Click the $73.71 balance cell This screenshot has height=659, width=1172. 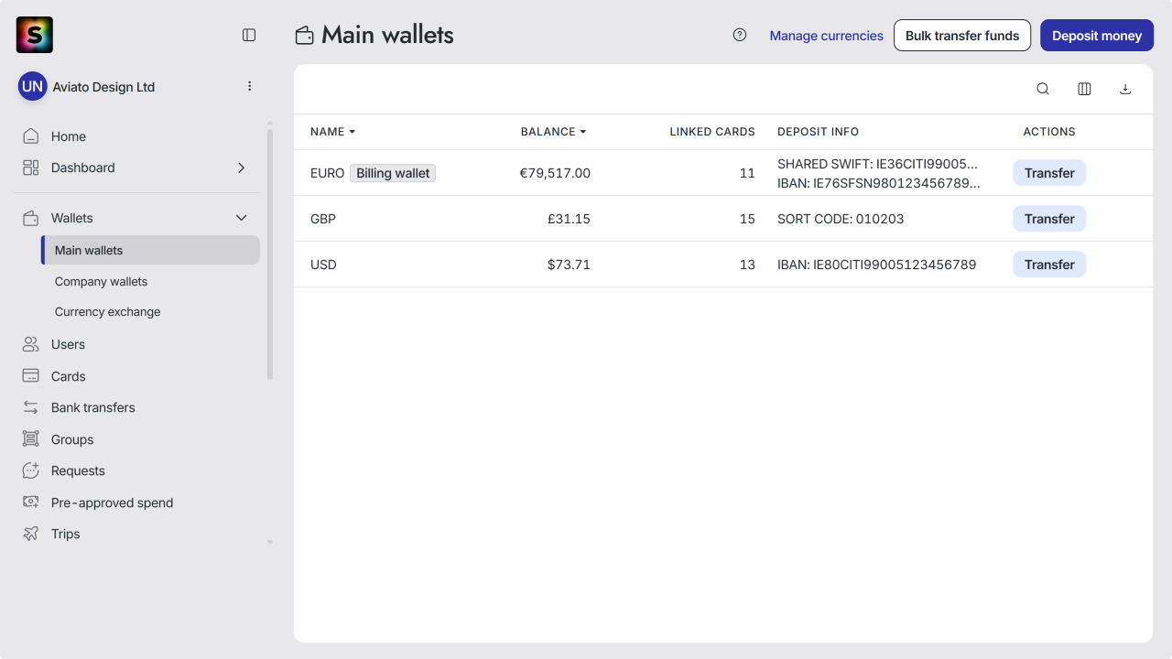[569, 265]
